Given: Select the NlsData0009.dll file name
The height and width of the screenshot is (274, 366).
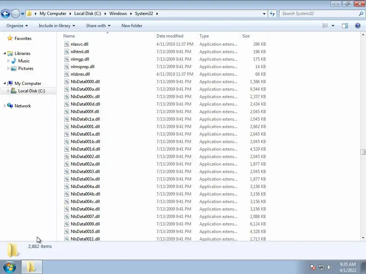Looking at the screenshot, I should point(85,224).
